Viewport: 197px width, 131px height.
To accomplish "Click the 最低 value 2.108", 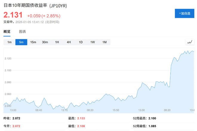I will point(81,126).
